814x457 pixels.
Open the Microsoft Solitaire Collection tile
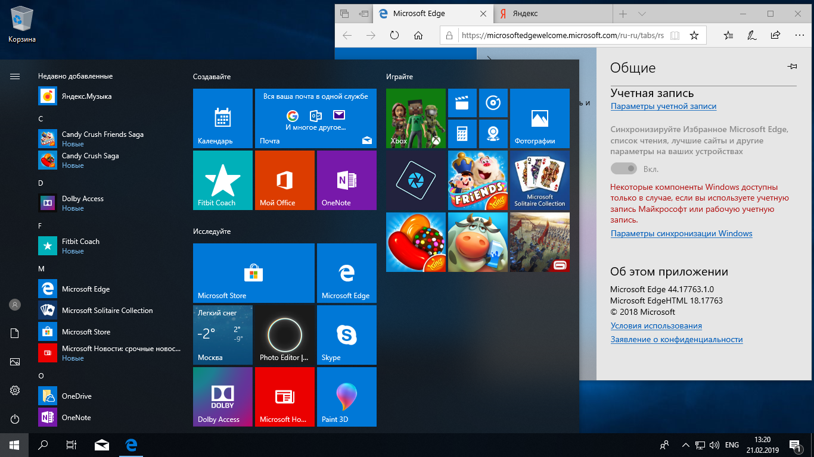coord(540,180)
